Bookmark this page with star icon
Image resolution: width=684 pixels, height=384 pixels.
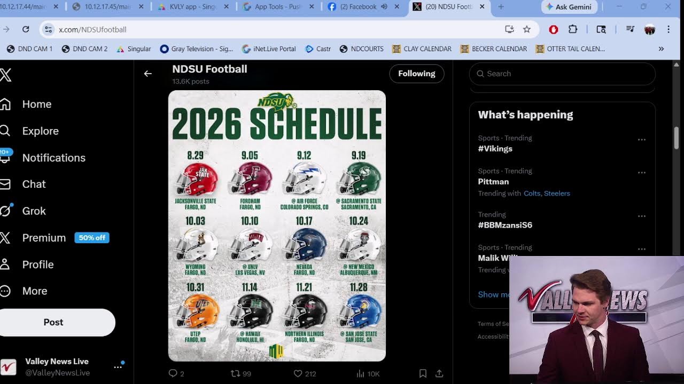coord(527,29)
